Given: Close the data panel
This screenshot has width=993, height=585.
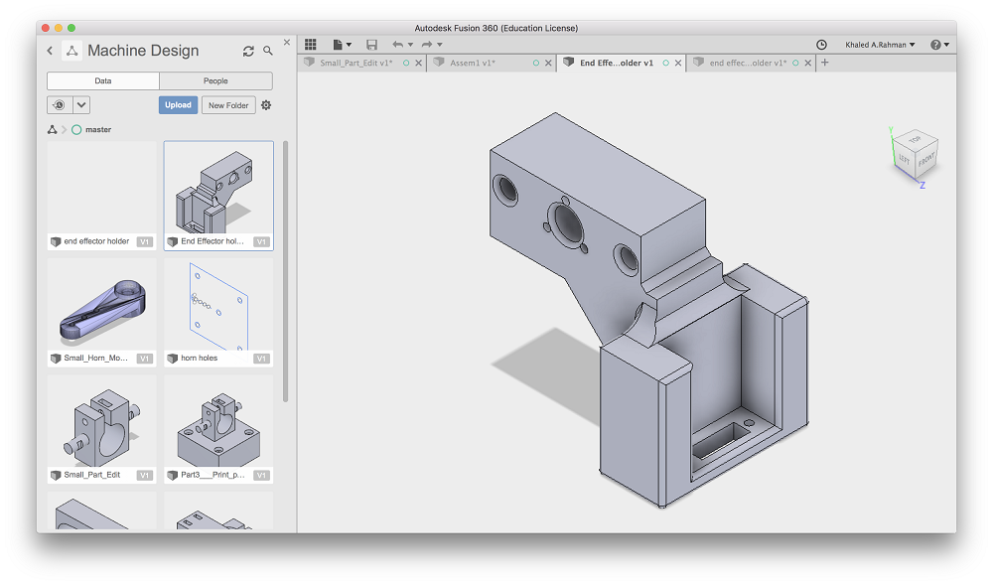Looking at the screenshot, I should [x=287, y=43].
